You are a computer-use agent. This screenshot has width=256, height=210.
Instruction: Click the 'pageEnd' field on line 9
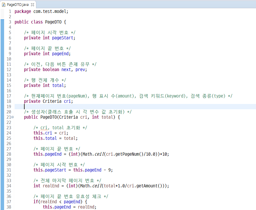click(x=60, y=54)
